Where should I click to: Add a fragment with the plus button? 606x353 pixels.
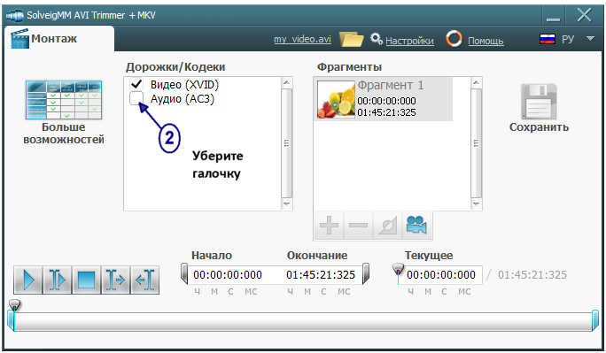(329, 226)
